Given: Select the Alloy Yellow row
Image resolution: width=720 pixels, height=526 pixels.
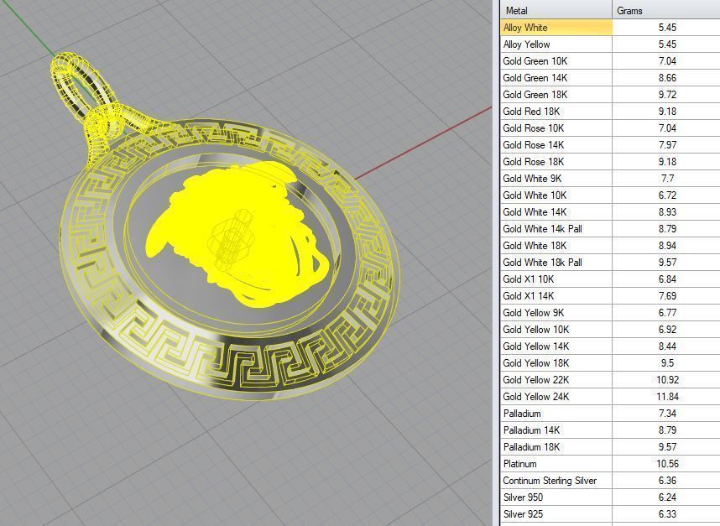Looking at the screenshot, I should (610, 44).
